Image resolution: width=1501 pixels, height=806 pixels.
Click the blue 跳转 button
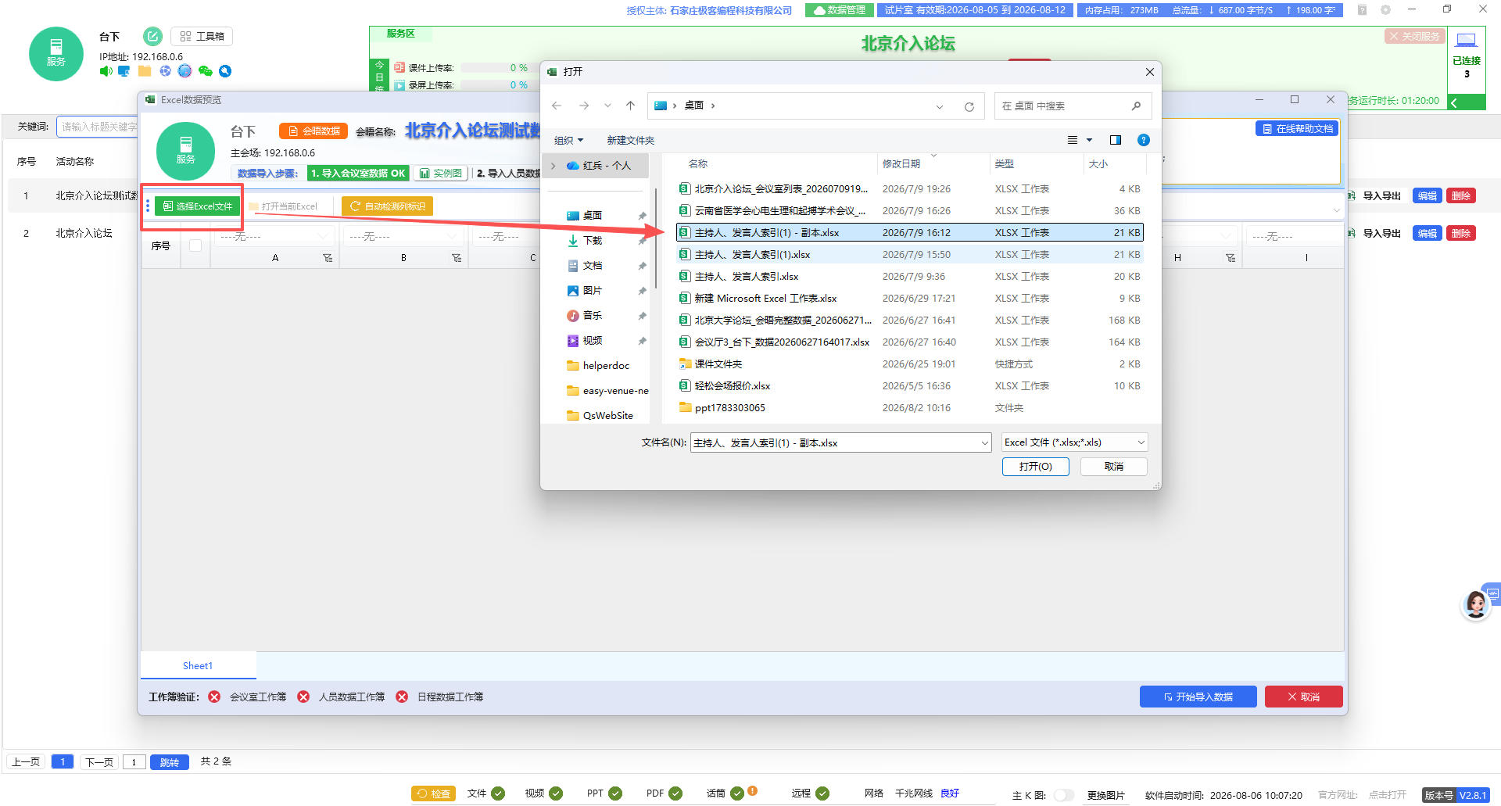coord(170,762)
